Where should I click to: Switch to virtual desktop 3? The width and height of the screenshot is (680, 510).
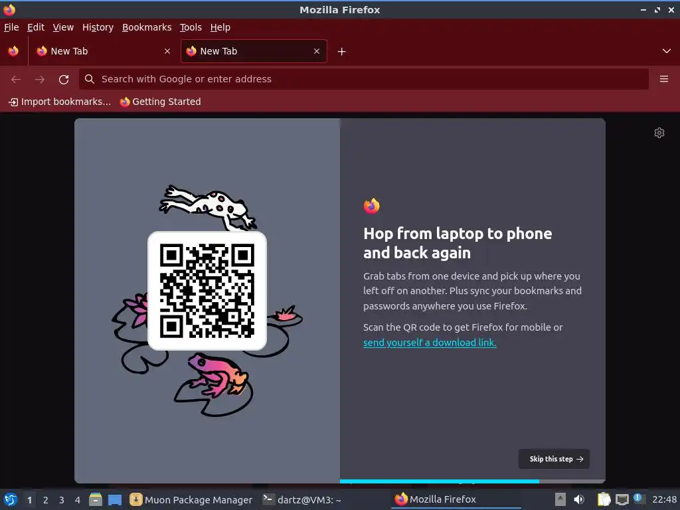click(x=62, y=500)
